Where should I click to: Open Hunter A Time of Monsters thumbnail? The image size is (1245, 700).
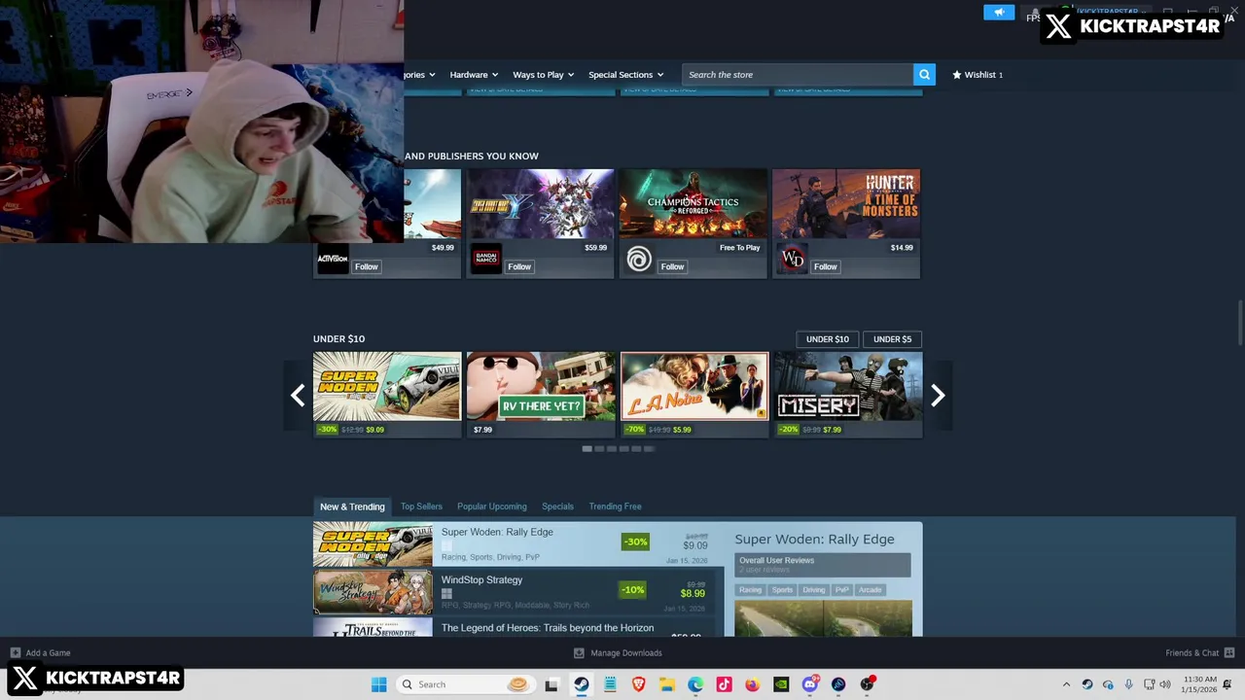(x=846, y=204)
